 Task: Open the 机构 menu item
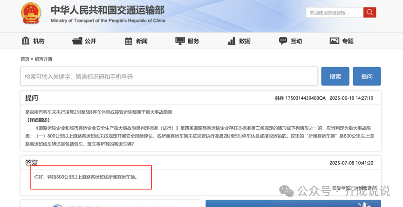[39, 41]
